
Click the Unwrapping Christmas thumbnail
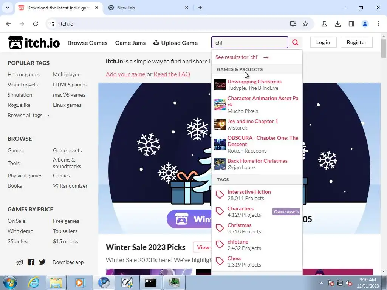tap(220, 85)
